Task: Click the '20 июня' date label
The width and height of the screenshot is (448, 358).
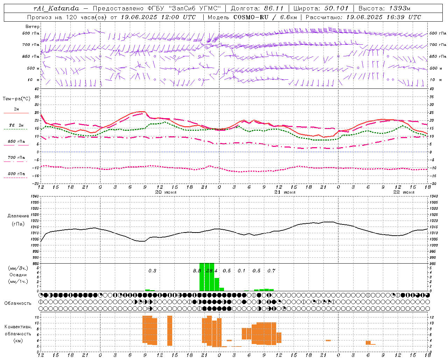Action: tap(166, 192)
